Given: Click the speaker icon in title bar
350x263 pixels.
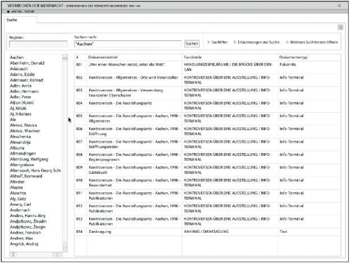Looking at the screenshot, I should [339, 5].
